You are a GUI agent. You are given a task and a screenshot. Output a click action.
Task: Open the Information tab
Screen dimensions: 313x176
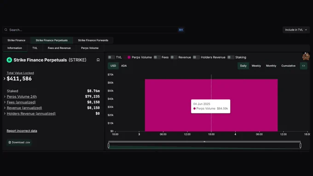point(15,48)
